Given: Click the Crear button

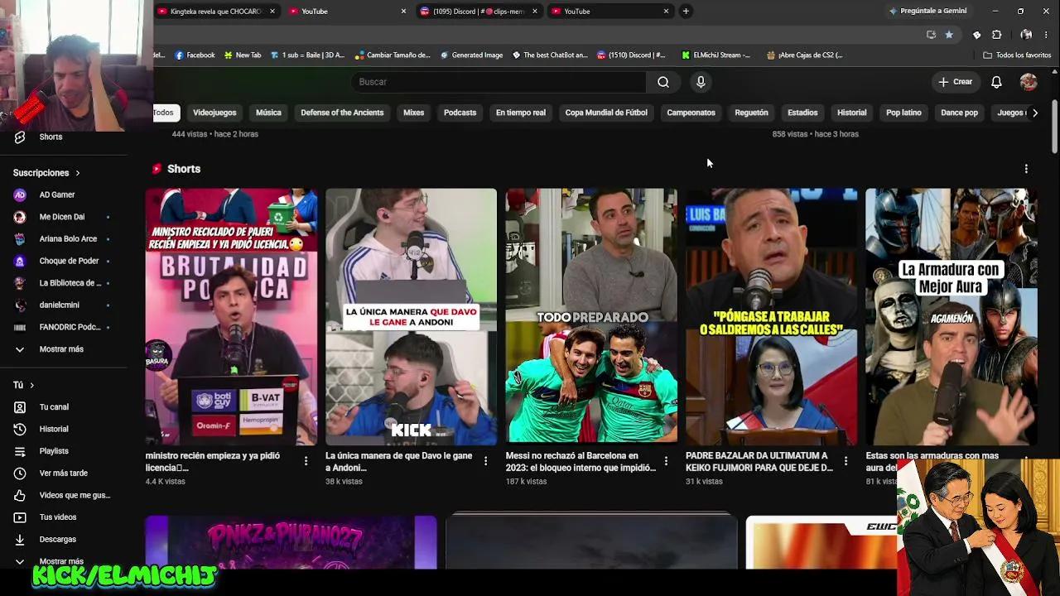Looking at the screenshot, I should point(956,82).
